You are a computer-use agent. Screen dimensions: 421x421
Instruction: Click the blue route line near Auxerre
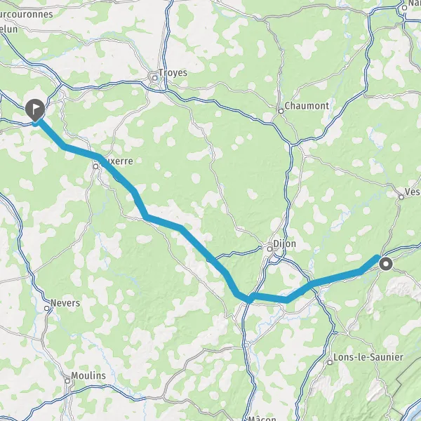116,173
